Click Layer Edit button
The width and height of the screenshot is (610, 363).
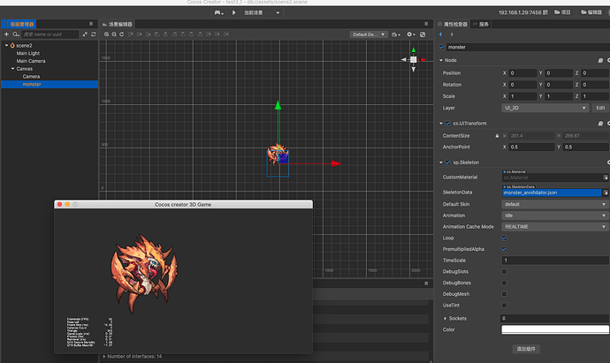click(600, 108)
